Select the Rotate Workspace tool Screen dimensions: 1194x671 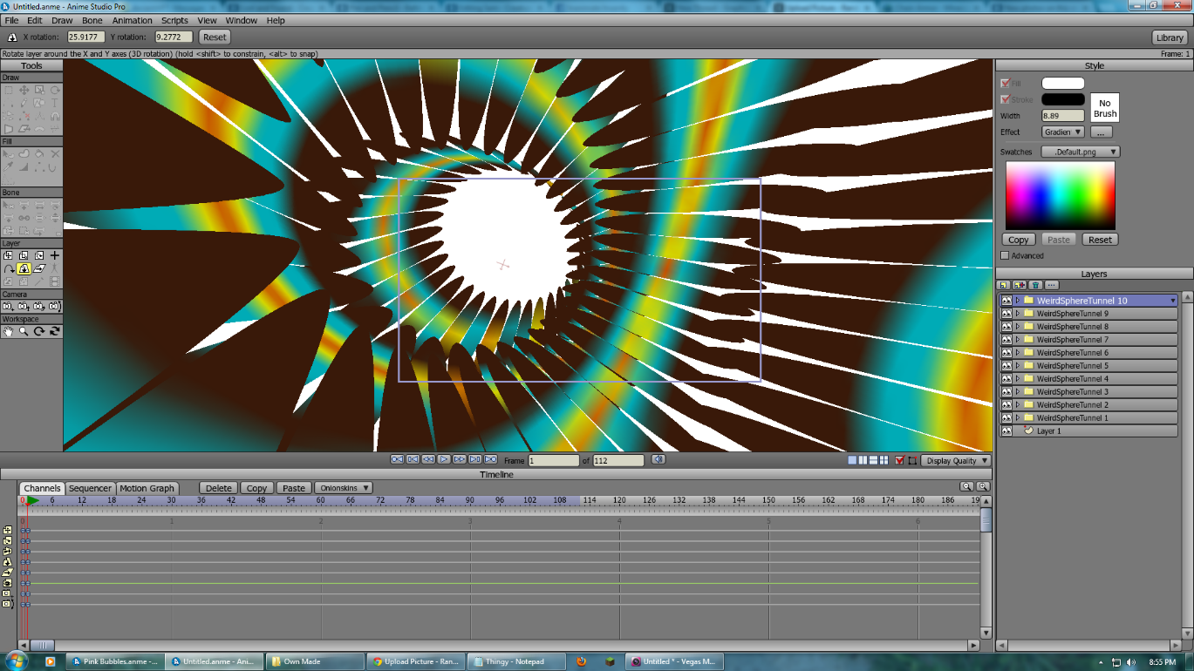[39, 331]
